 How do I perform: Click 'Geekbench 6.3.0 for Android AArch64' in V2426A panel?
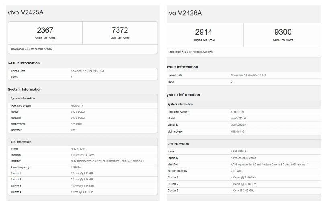190,52
